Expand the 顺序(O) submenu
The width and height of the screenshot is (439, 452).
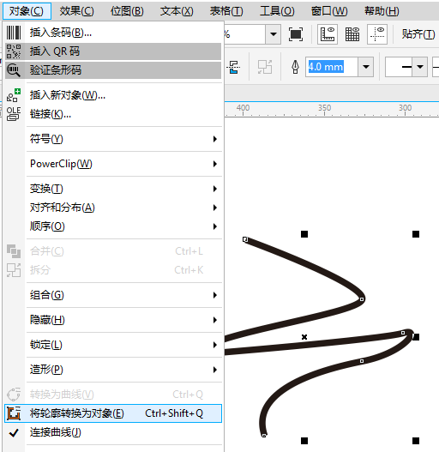pyautogui.click(x=113, y=226)
